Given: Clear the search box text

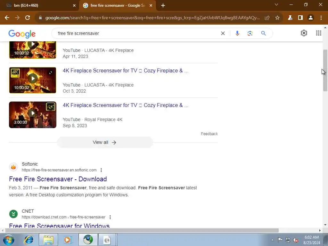Looking at the screenshot, I should coord(223,33).
